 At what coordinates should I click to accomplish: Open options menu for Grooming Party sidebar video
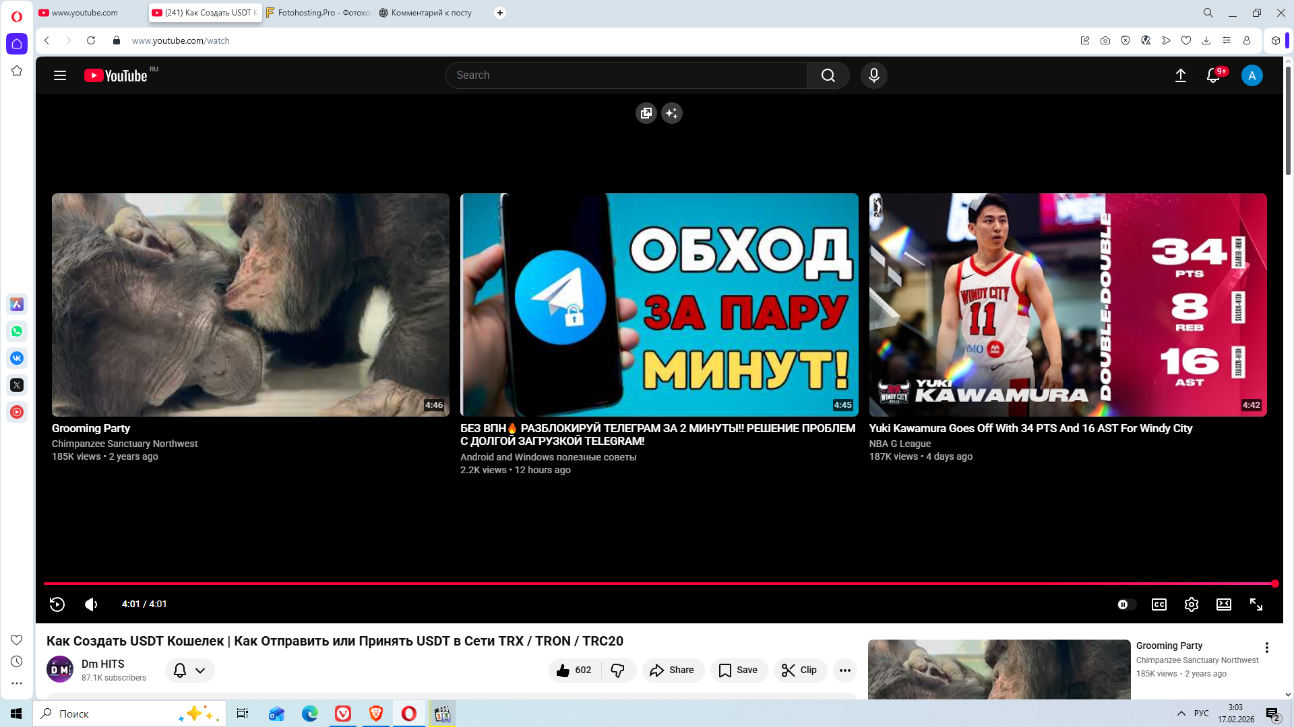[1266, 648]
